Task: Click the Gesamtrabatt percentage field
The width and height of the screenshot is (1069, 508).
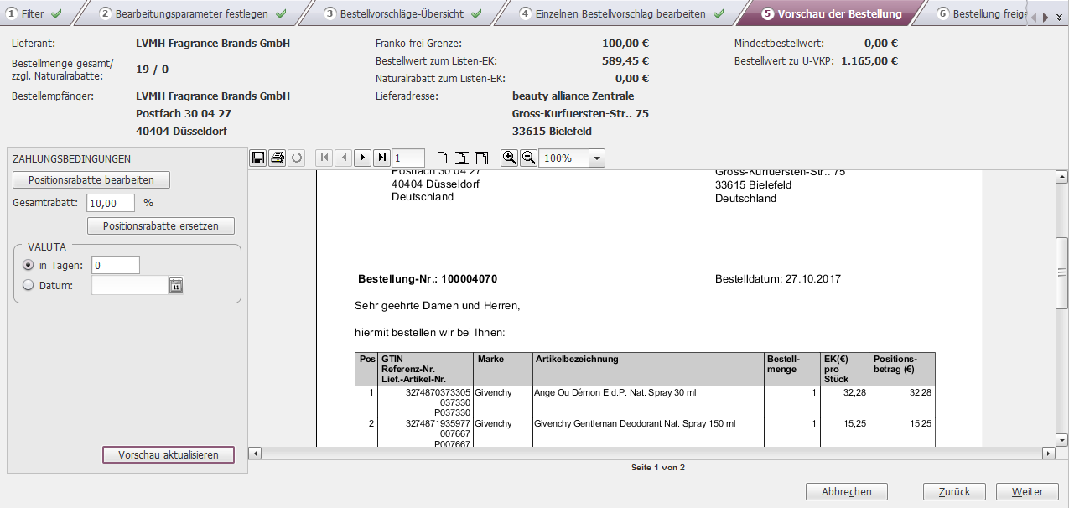Action: click(x=112, y=203)
